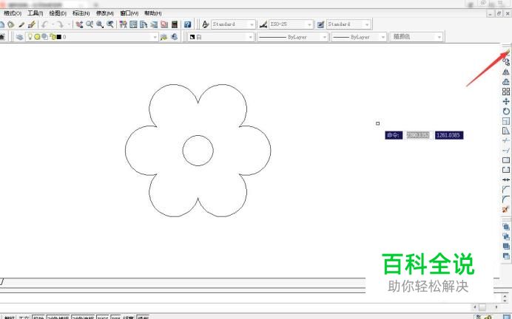Expand the undo history dropdown arrow
This screenshot has width=512, height=319.
(x=53, y=24)
